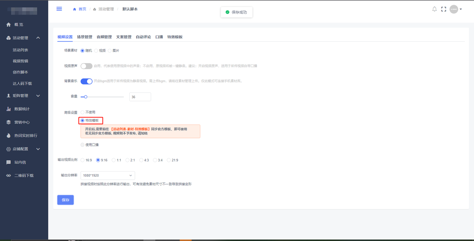The image size is (474, 241).
Task: Click the home icon in breadcrumb
Action: click(75, 9)
